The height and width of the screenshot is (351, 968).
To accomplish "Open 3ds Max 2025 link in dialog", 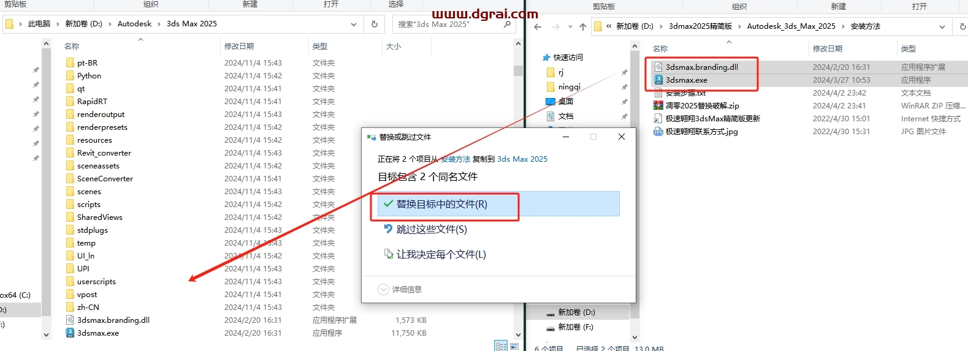I will pyautogui.click(x=522, y=159).
